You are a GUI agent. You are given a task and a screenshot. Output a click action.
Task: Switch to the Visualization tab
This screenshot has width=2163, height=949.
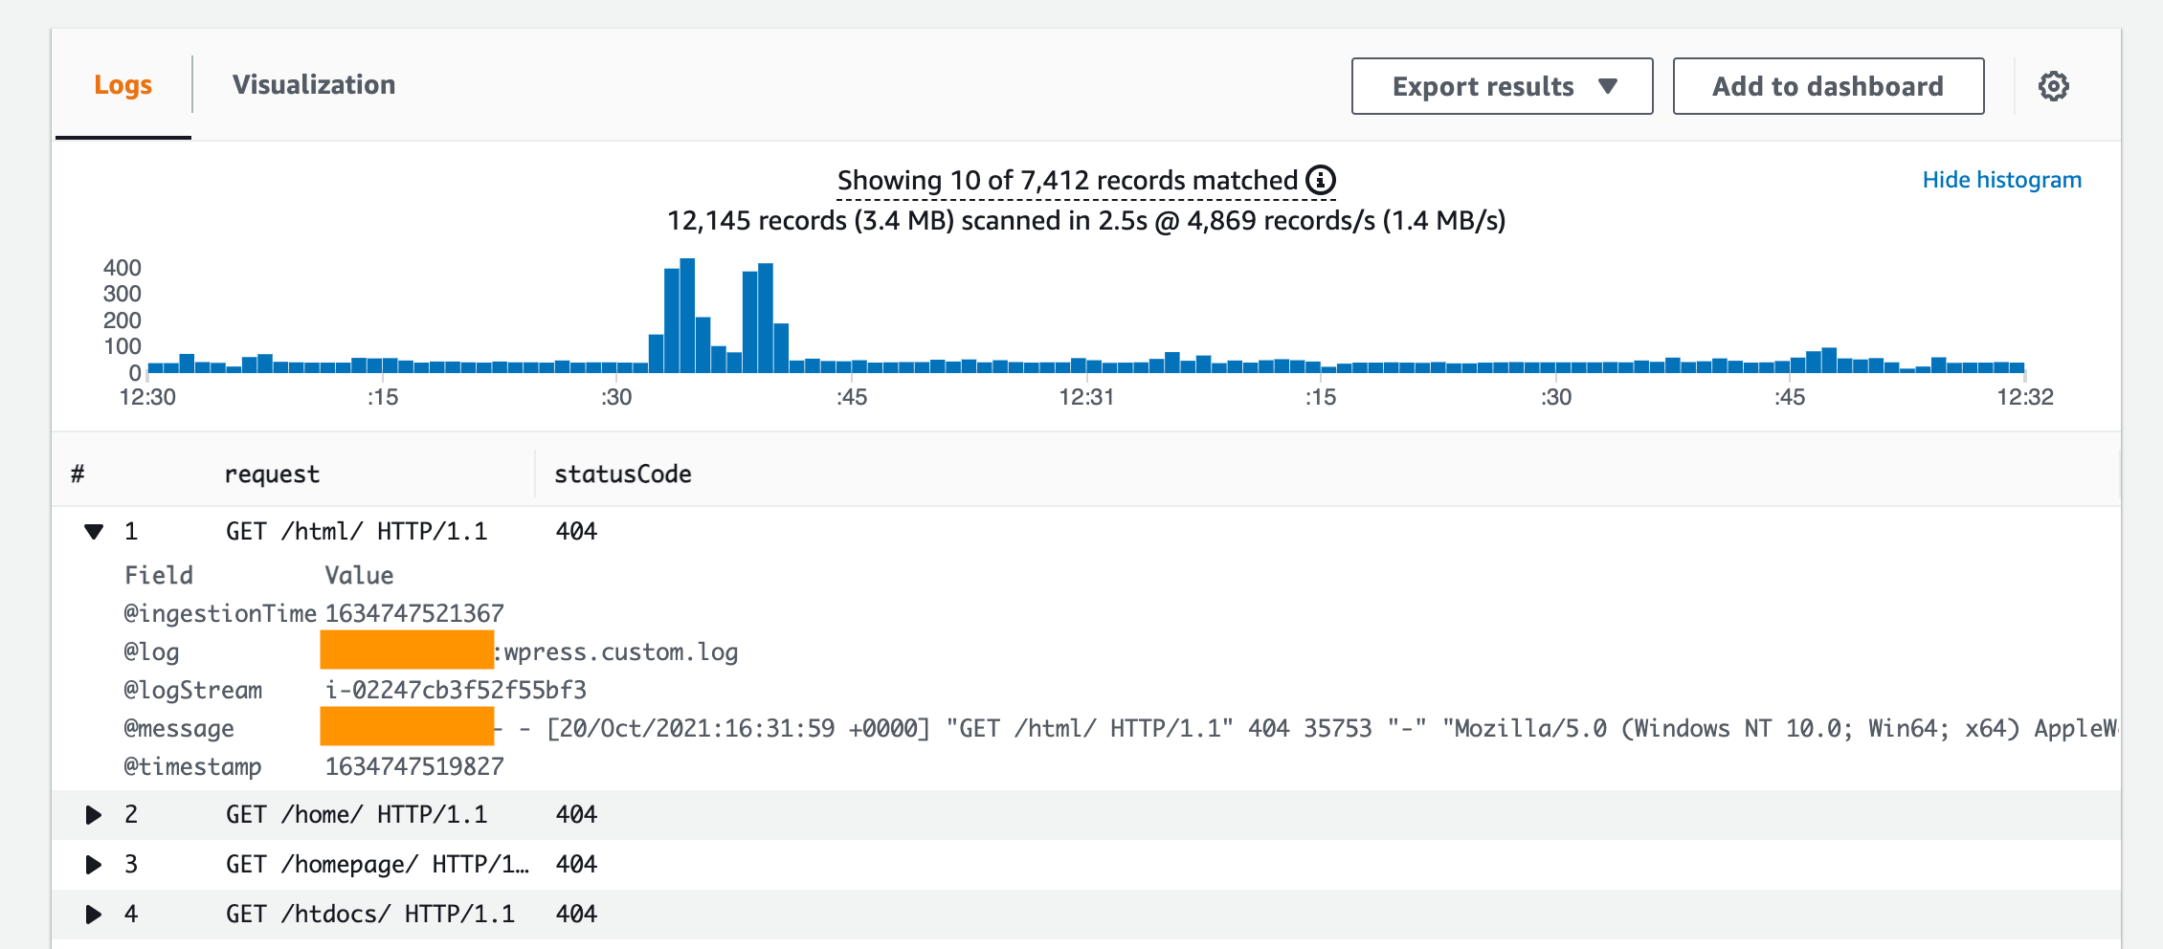pos(316,84)
